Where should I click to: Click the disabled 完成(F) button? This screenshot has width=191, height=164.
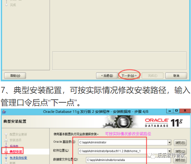pos(153,76)
